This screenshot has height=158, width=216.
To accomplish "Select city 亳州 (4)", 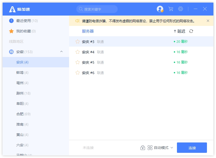I will (x=36, y=83).
